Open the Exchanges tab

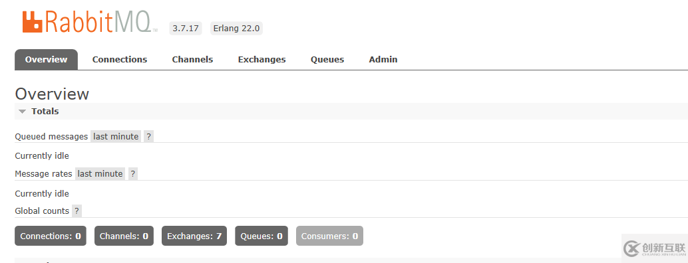(262, 60)
